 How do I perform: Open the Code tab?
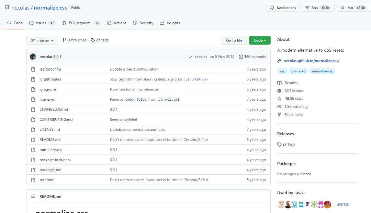(x=15, y=23)
